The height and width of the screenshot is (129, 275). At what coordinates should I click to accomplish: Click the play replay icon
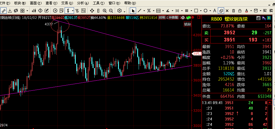click(x=55, y=11)
